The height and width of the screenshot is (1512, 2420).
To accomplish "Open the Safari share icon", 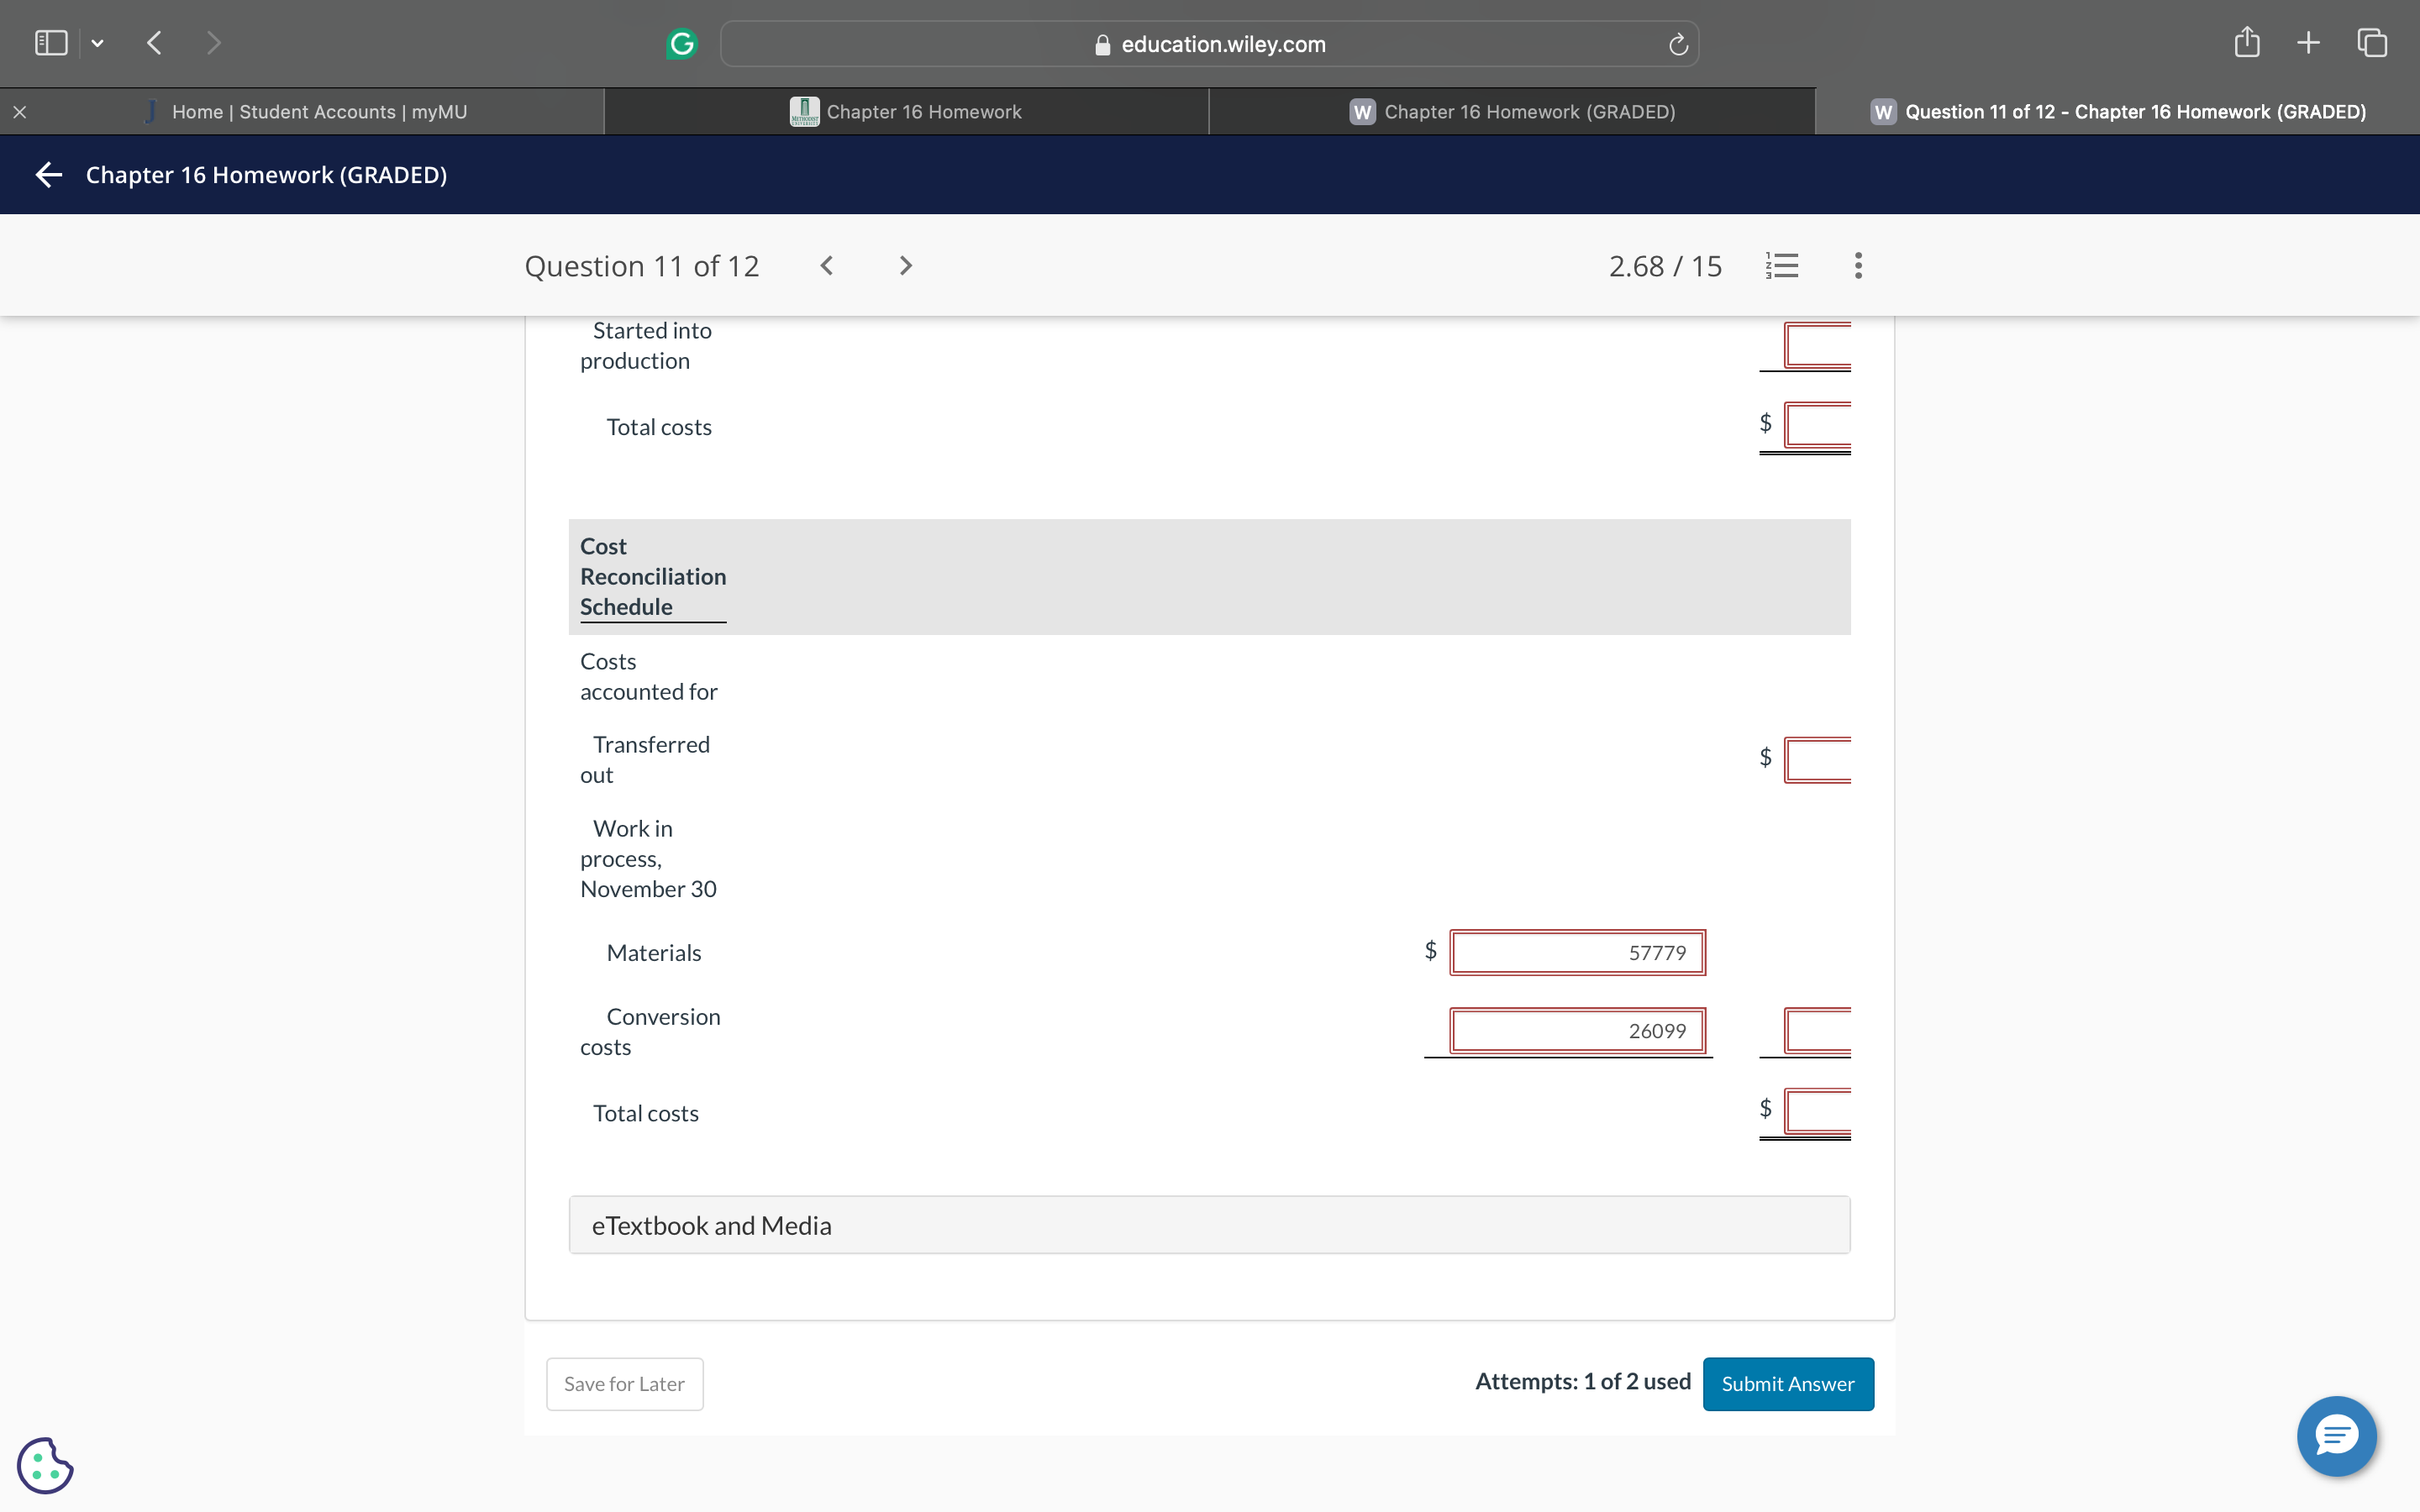I will tap(2246, 42).
